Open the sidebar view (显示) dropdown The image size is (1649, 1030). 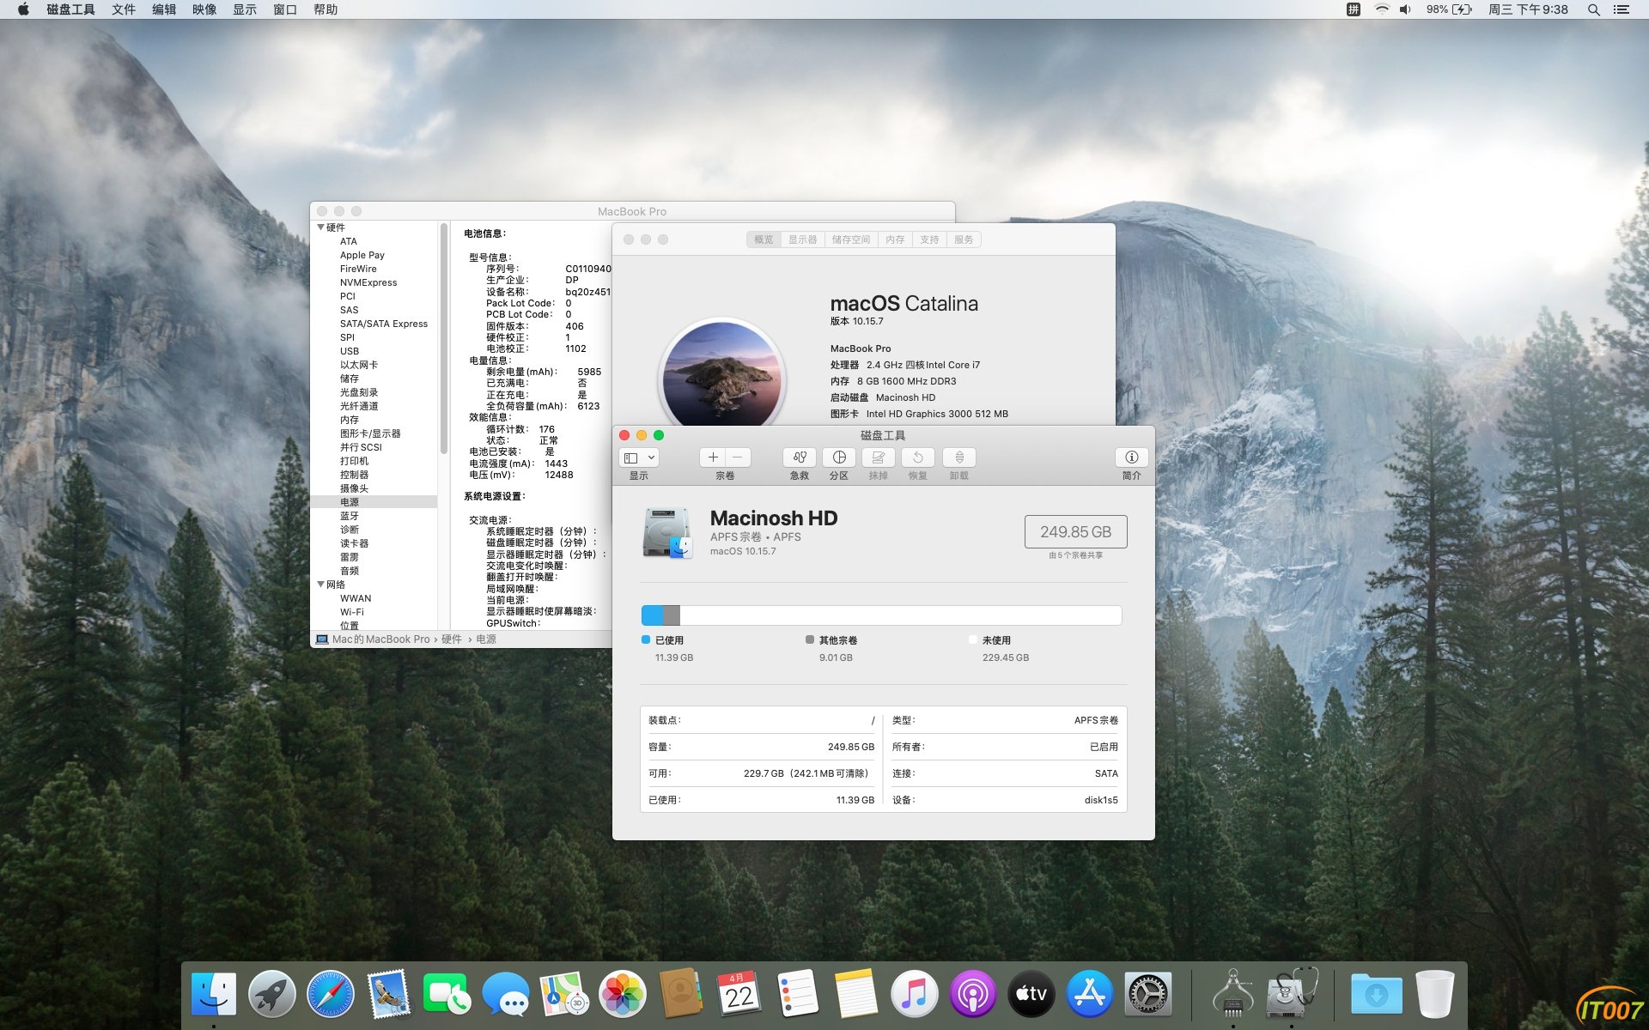coord(639,457)
